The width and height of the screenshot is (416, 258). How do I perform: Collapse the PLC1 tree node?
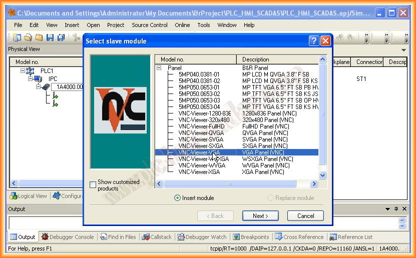[x=23, y=71]
